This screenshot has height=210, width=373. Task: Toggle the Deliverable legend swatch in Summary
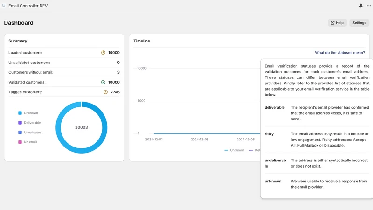point(20,123)
